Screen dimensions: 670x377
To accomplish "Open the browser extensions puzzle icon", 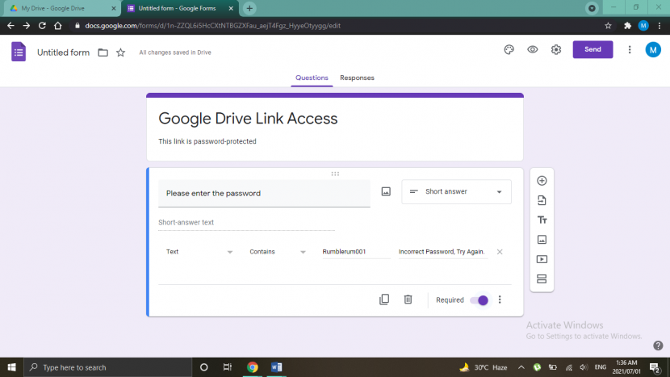I will pyautogui.click(x=627, y=26).
